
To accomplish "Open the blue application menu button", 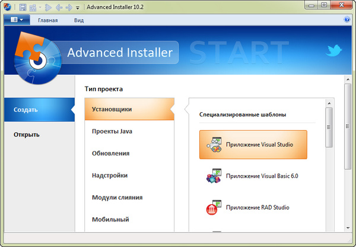I will [x=16, y=20].
